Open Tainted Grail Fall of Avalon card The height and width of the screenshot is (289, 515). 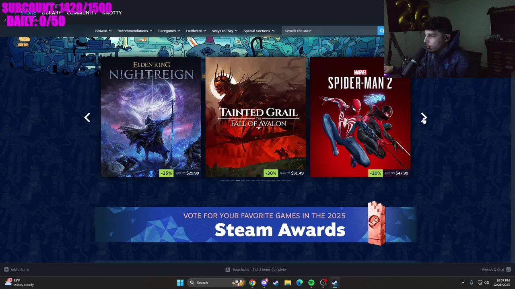click(255, 117)
